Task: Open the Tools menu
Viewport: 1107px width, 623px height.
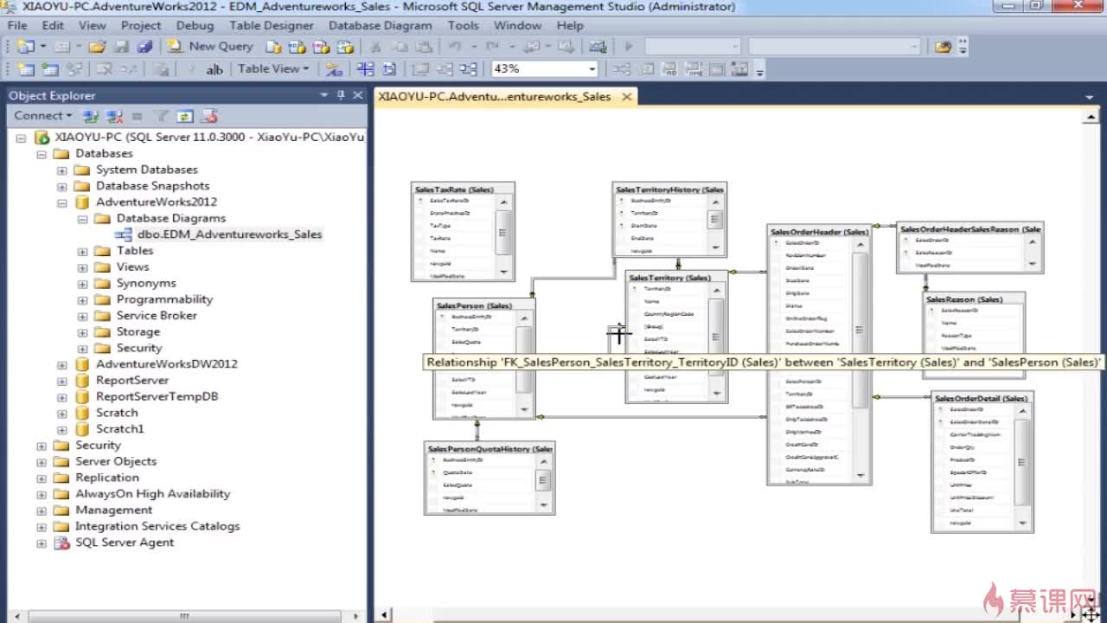Action: click(x=464, y=25)
